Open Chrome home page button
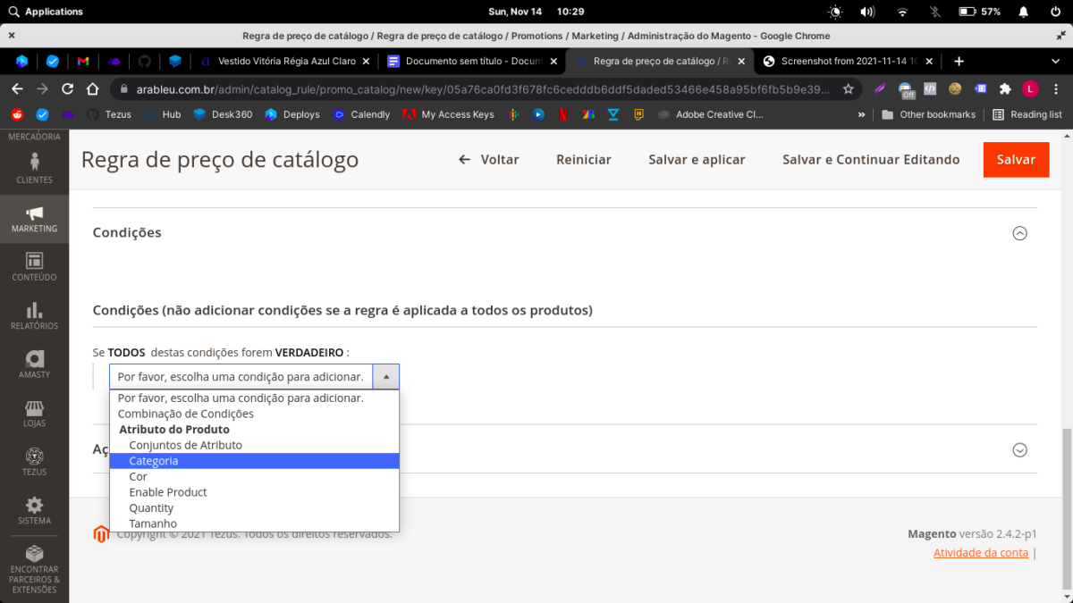This screenshot has height=603, width=1073. (x=92, y=88)
